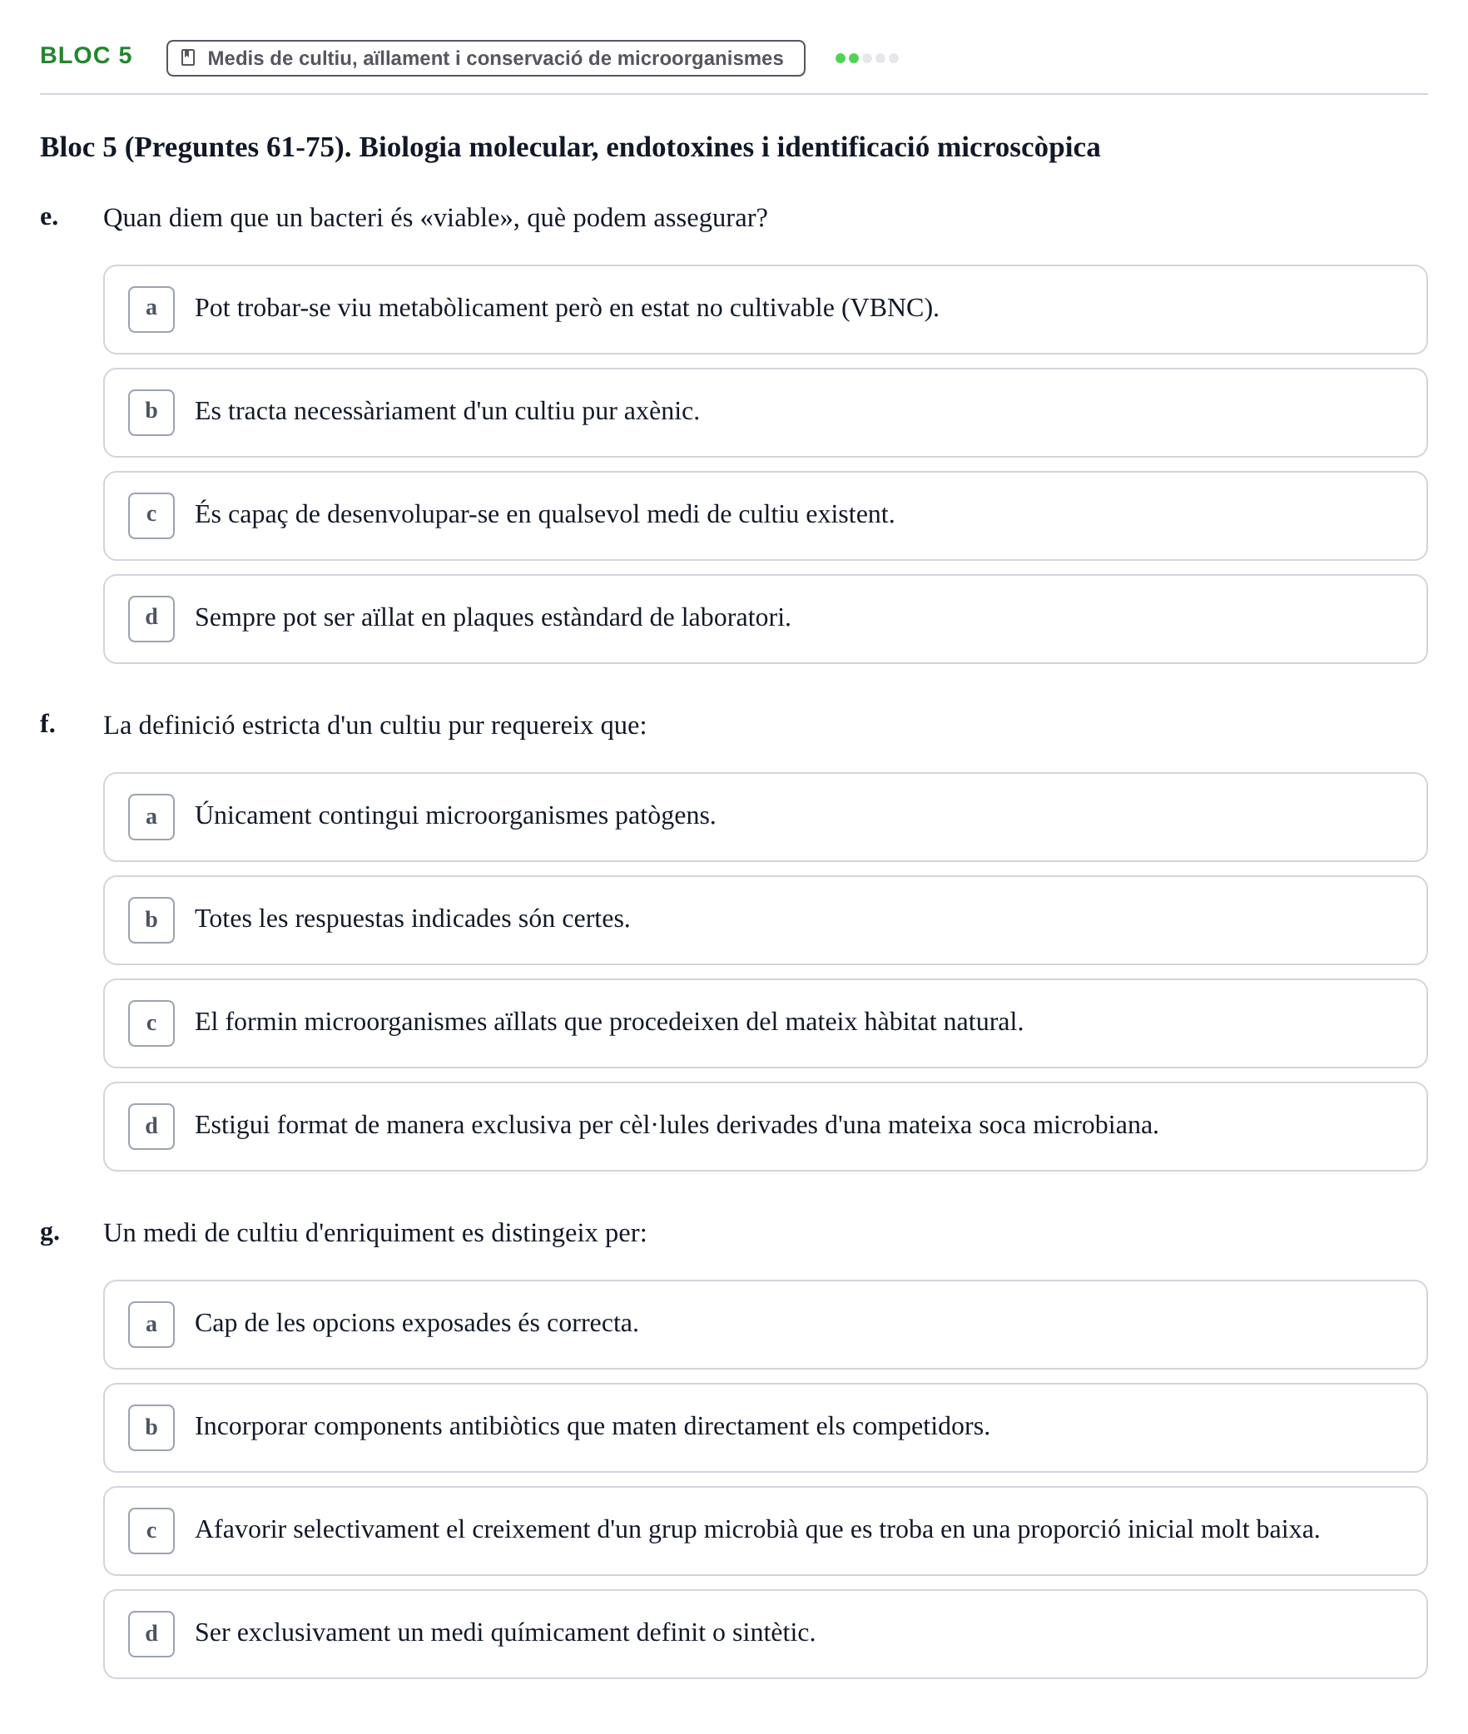1468x1734 pixels.
Task: Click the bookmark icon in the topic badge
Action: [188, 57]
